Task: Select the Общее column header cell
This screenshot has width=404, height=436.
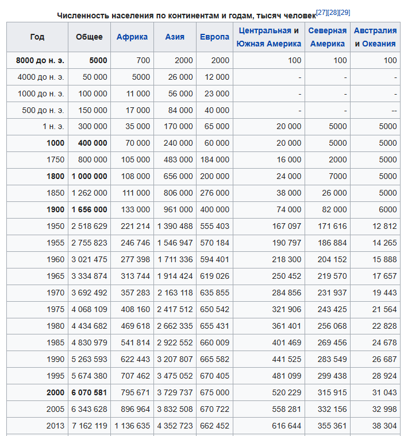Action: [x=89, y=37]
